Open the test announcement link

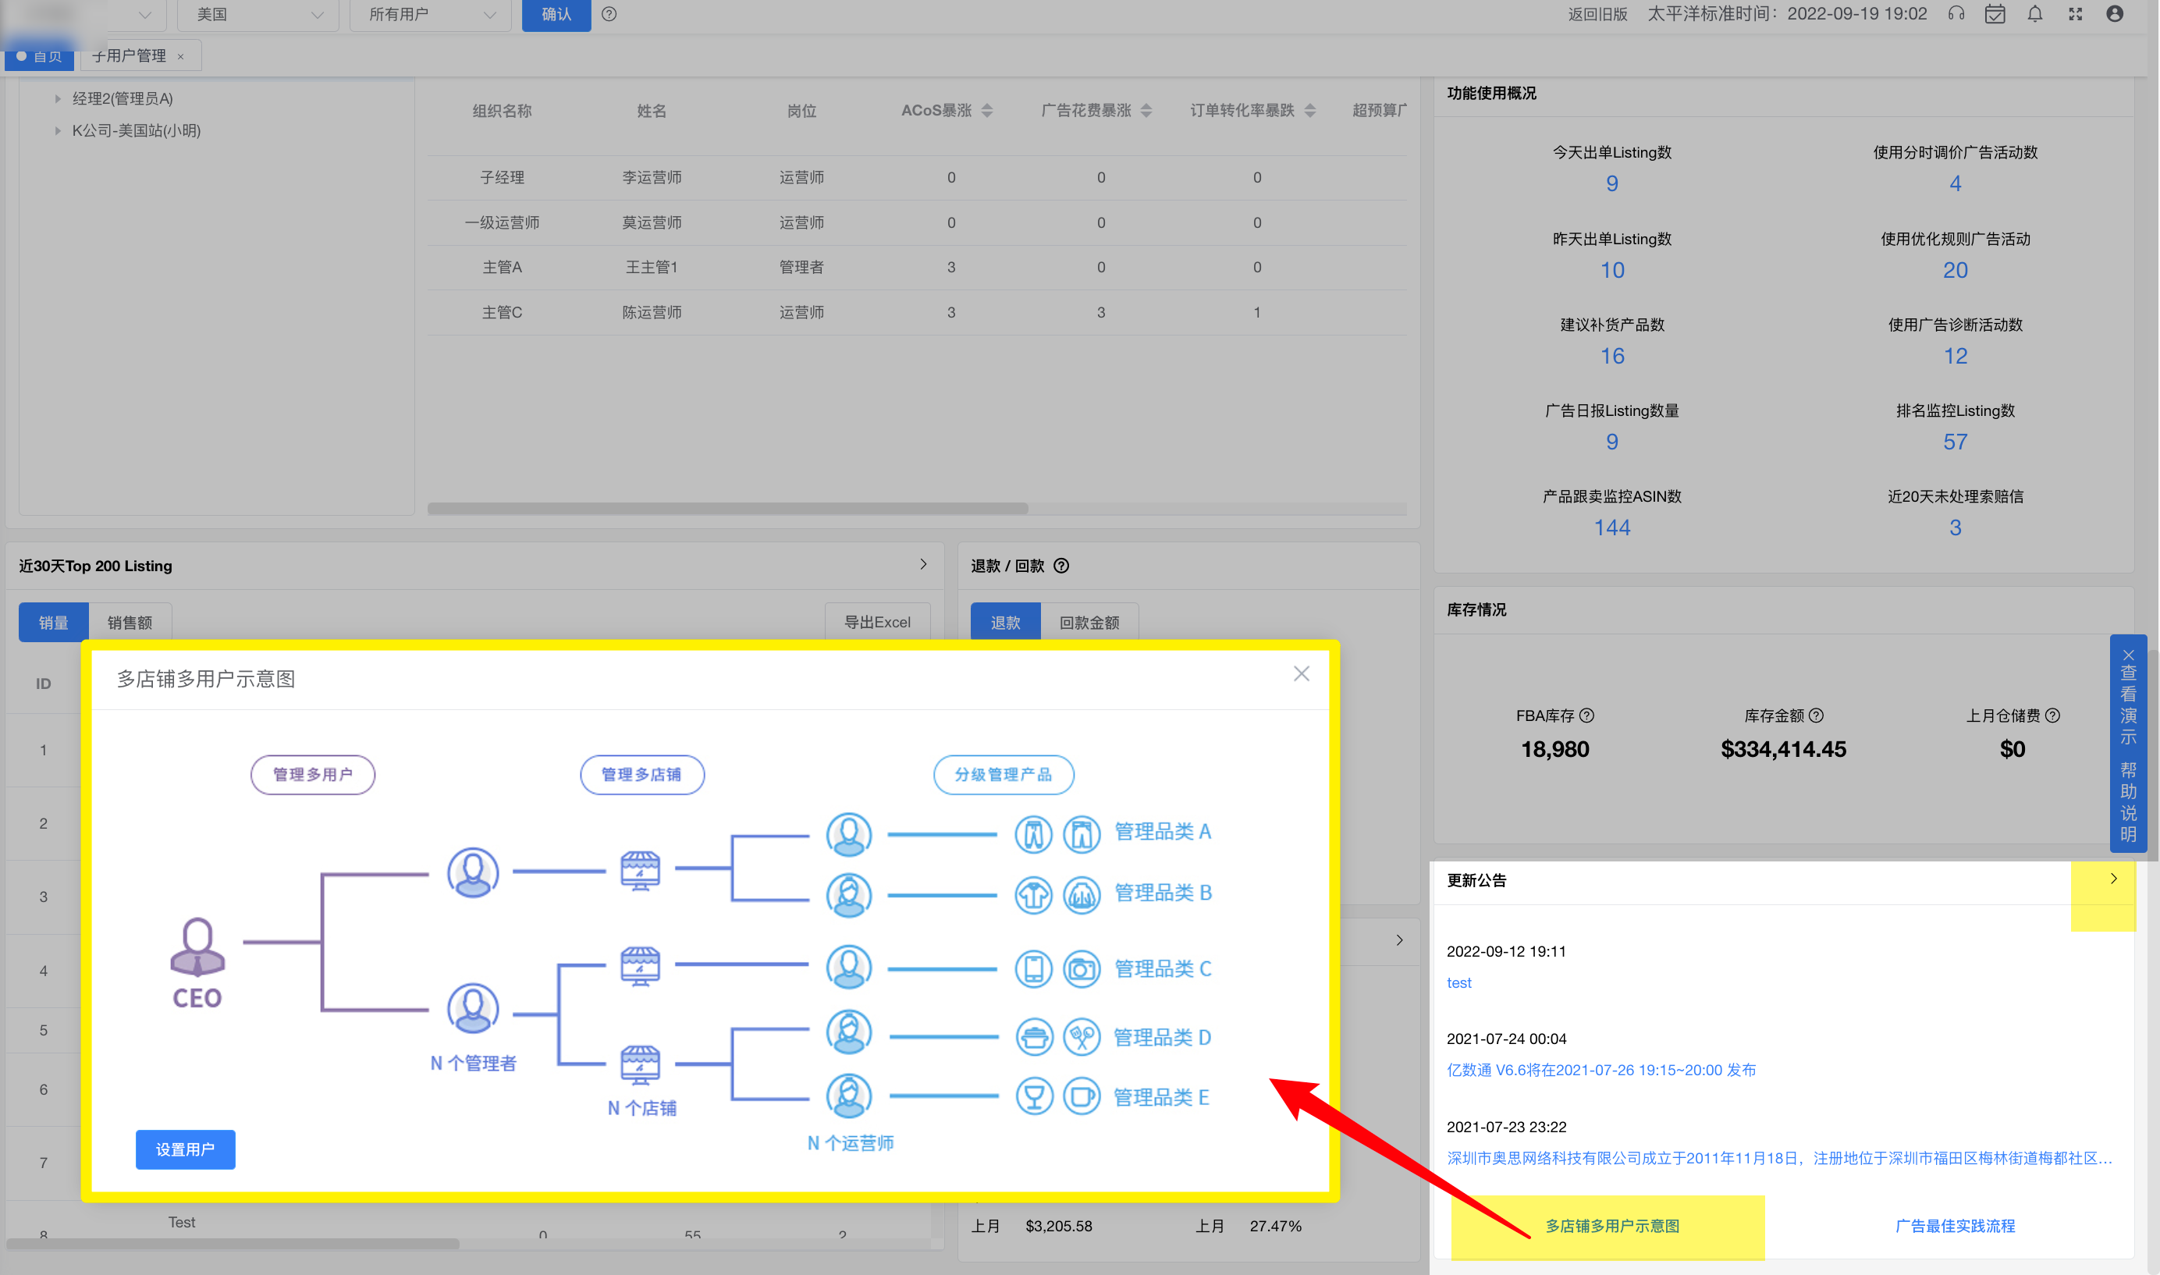(x=1459, y=983)
